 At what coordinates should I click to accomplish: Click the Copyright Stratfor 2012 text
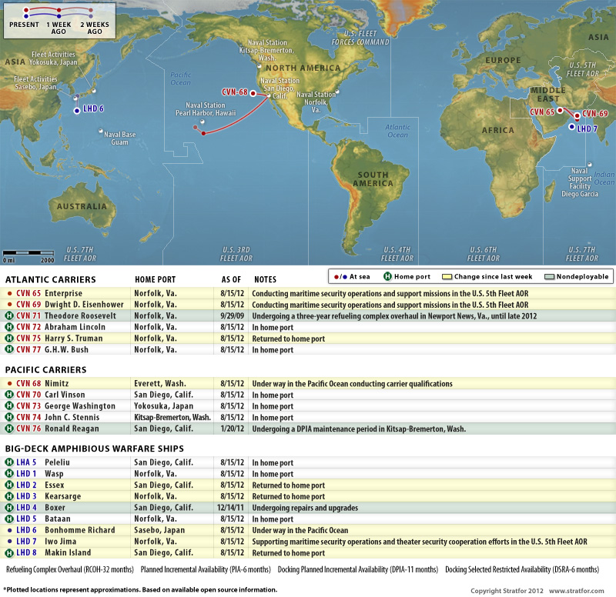[507, 591]
